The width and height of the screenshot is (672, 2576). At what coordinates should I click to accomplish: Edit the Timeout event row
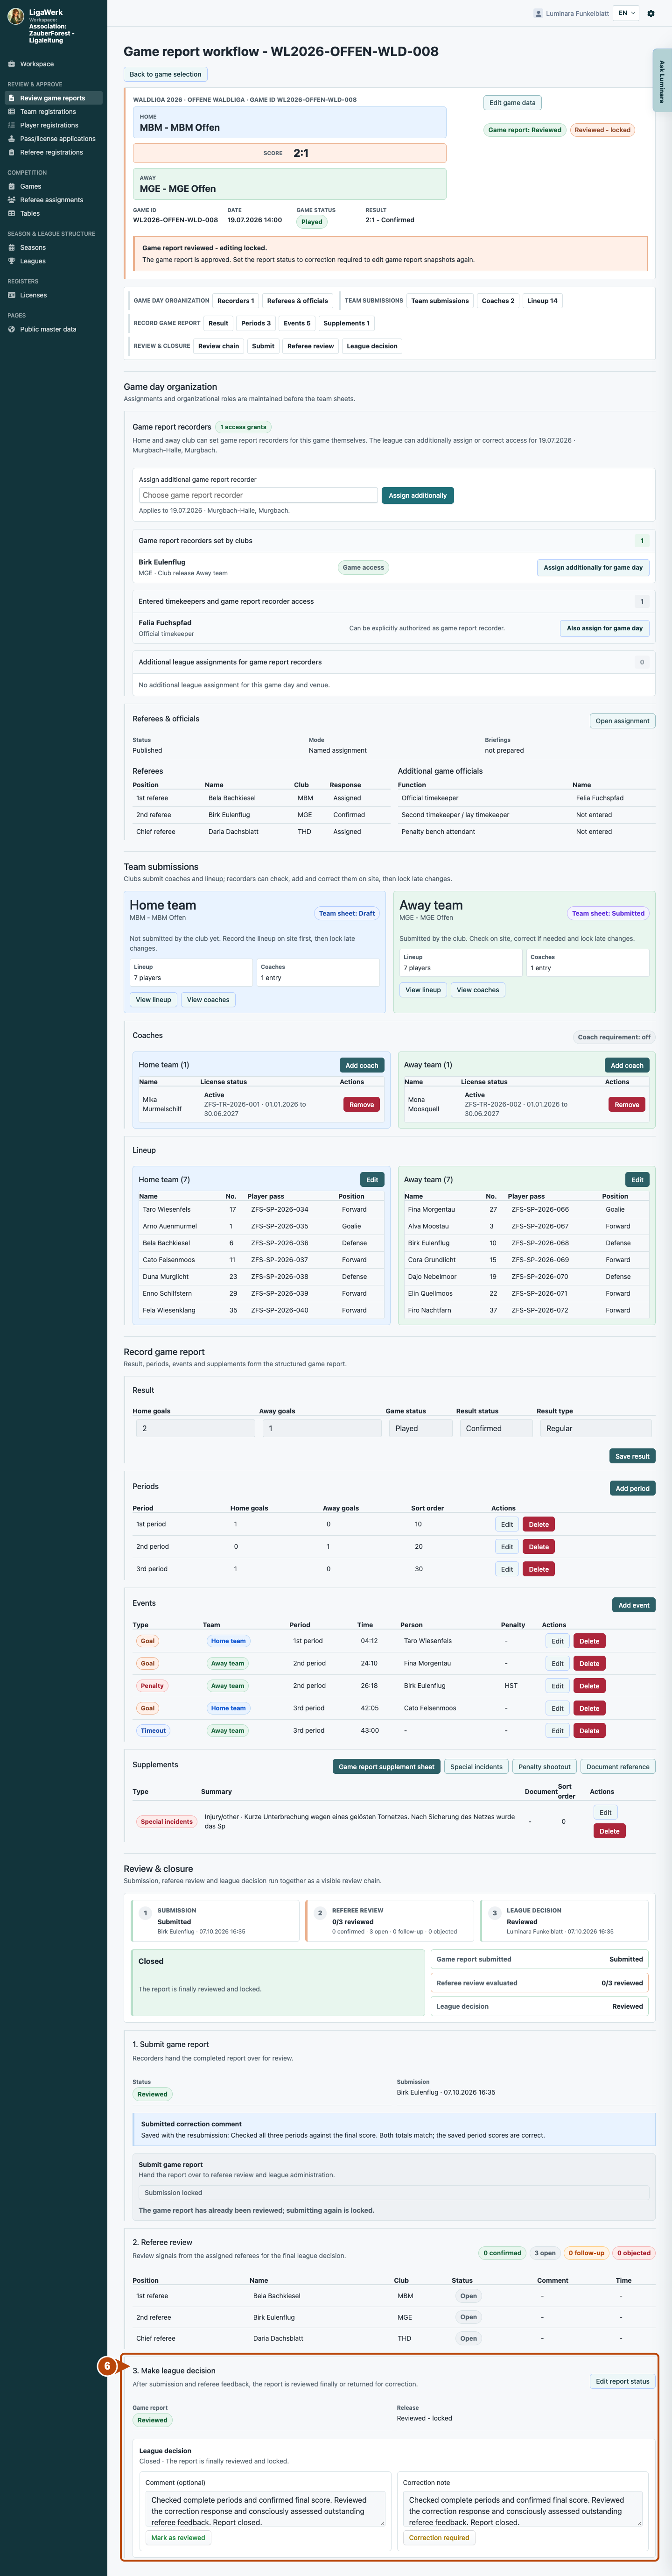point(557,1731)
